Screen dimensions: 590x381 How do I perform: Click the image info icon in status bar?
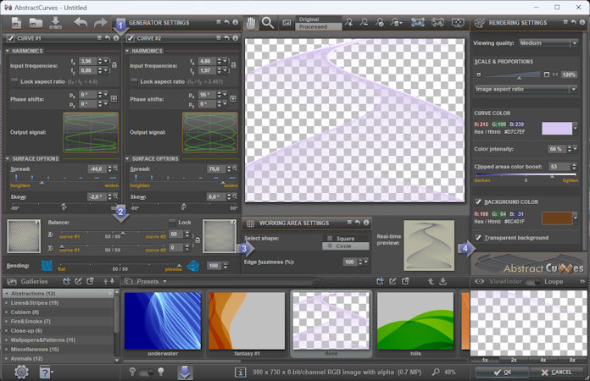241,372
